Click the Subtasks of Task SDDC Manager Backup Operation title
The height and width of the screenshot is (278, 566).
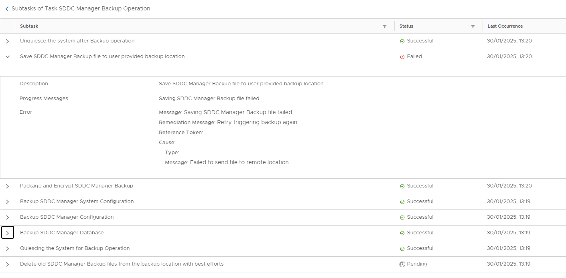point(81,8)
